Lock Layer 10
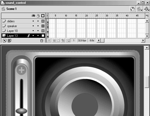150x116 pixels. pyautogui.click(x=38, y=31)
